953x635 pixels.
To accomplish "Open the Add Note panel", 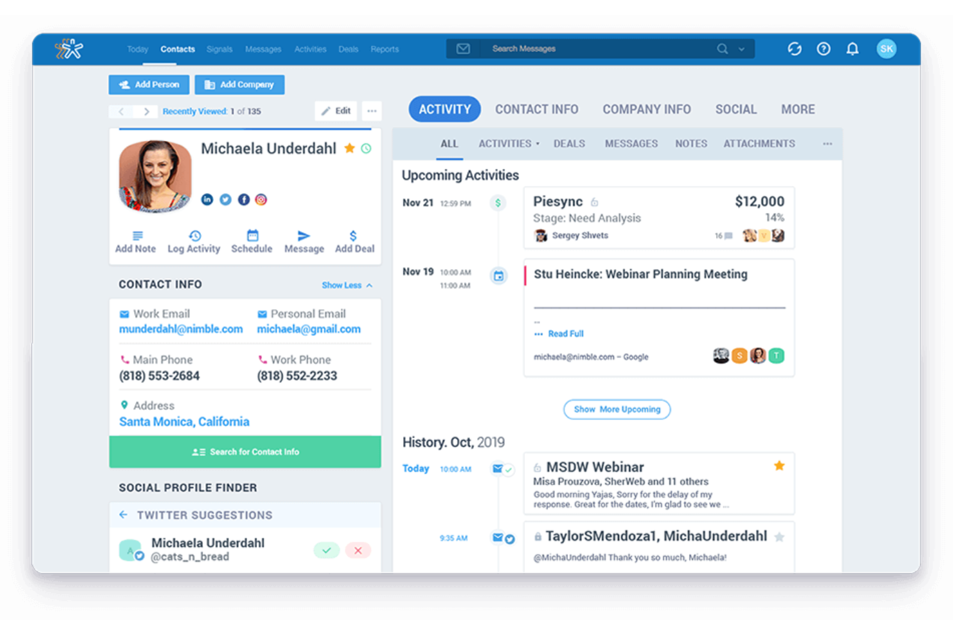I will 135,240.
